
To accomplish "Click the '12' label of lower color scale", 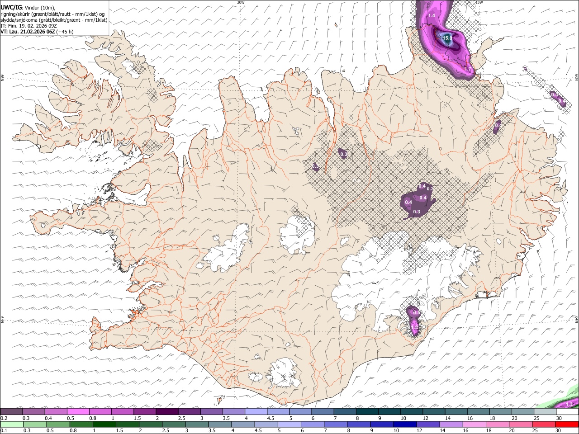I will [420, 431].
